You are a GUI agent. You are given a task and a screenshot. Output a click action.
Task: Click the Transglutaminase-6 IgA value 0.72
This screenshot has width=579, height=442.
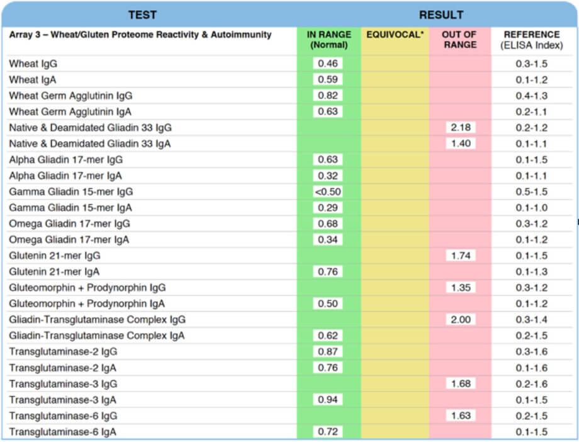tap(328, 431)
